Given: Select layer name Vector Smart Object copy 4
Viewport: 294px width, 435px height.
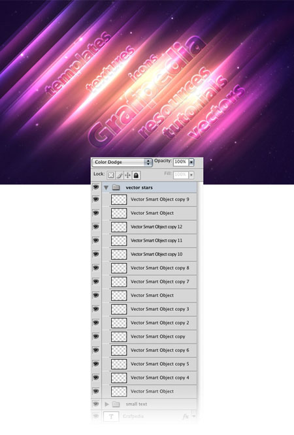Looking at the screenshot, I should pos(160,378).
